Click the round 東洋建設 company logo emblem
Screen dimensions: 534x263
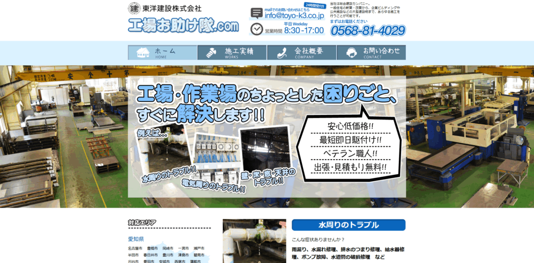pos(134,8)
